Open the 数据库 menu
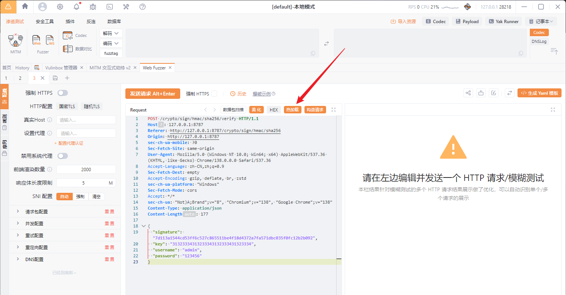The image size is (566, 295). [114, 22]
